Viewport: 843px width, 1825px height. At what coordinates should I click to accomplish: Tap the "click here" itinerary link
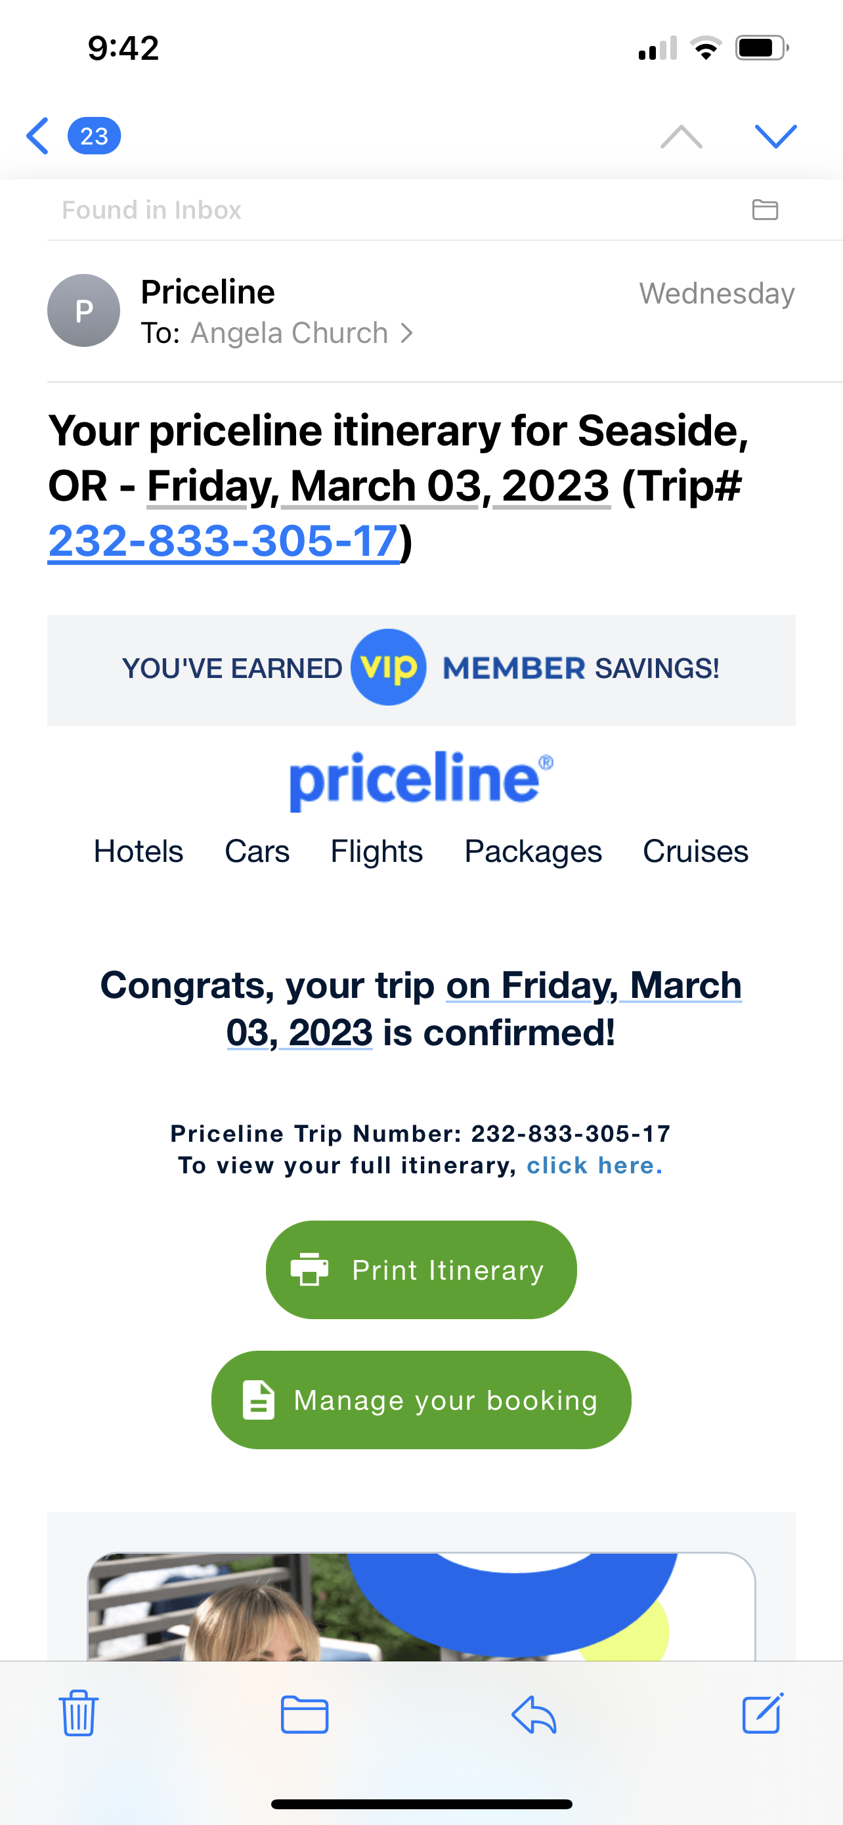[595, 1165]
